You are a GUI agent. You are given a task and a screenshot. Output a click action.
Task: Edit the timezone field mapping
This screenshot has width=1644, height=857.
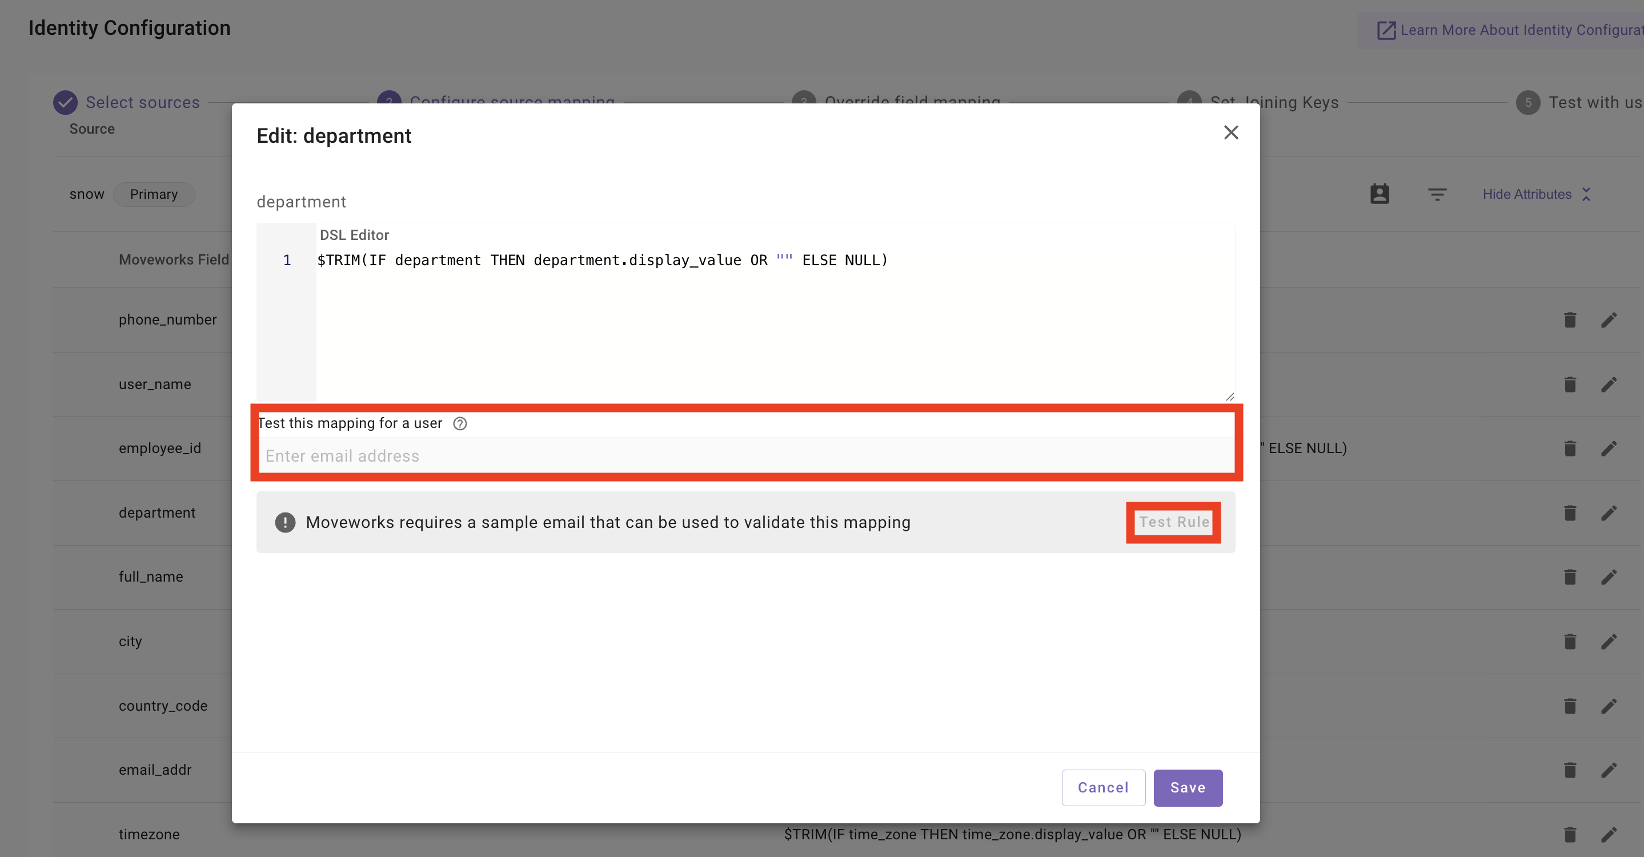1609,835
